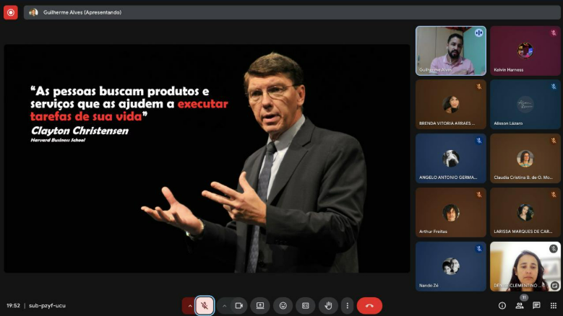563x316 pixels.
Task: Open the emoji reactions picker
Action: pos(283,305)
